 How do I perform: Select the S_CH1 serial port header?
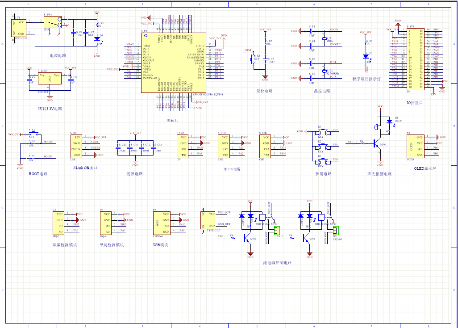click(x=183, y=146)
